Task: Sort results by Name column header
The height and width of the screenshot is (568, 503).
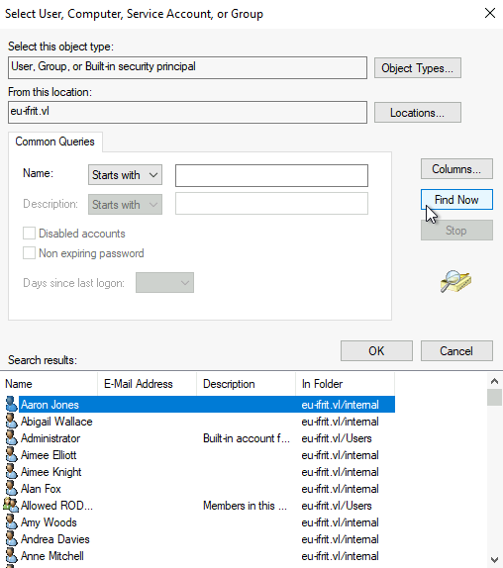Action: pyautogui.click(x=49, y=384)
